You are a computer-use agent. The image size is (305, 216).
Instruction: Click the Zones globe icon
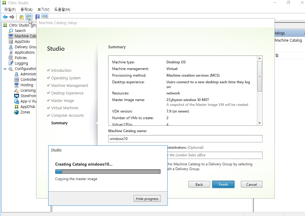pyautogui.click(x=17, y=112)
